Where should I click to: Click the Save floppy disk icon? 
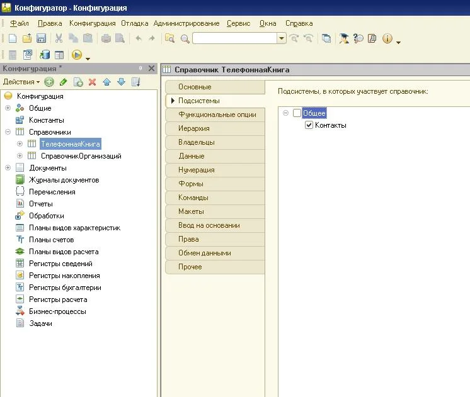click(x=41, y=38)
